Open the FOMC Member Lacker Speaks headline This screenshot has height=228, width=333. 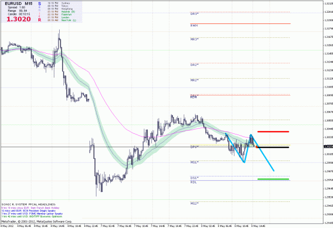coord(32,214)
